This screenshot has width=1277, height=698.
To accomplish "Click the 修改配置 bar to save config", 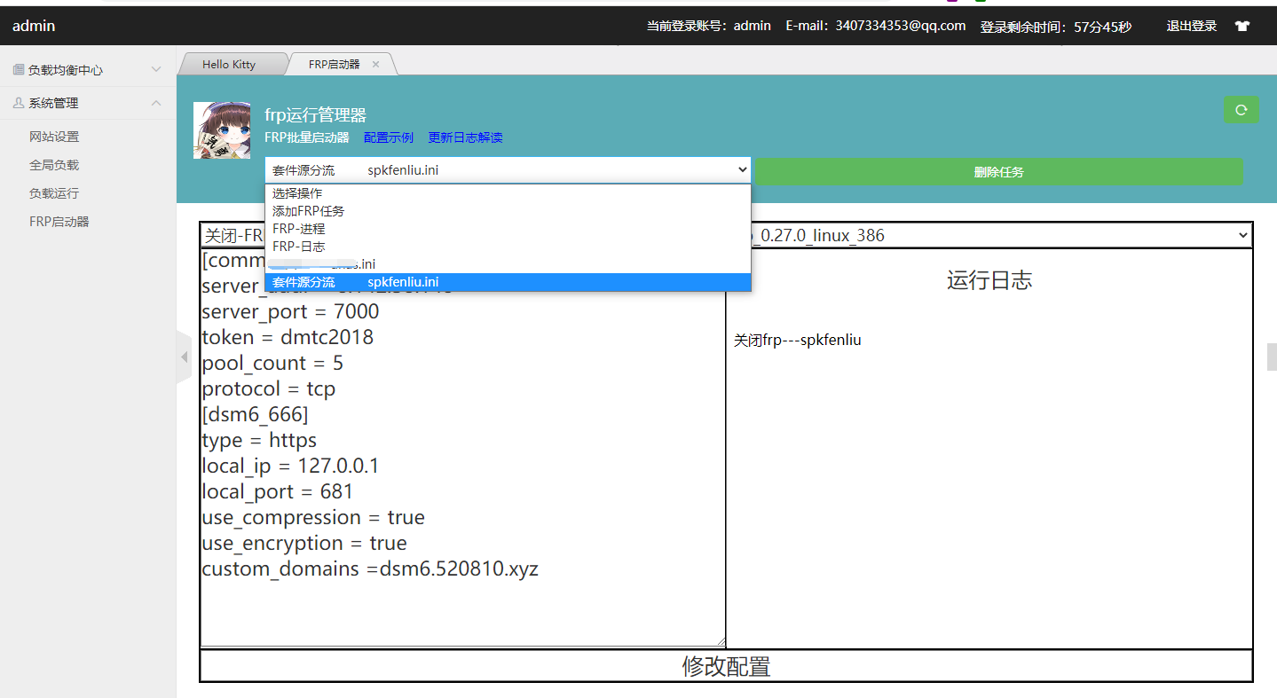I will 725,666.
